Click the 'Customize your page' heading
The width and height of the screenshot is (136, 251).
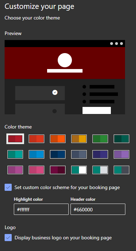39,6
